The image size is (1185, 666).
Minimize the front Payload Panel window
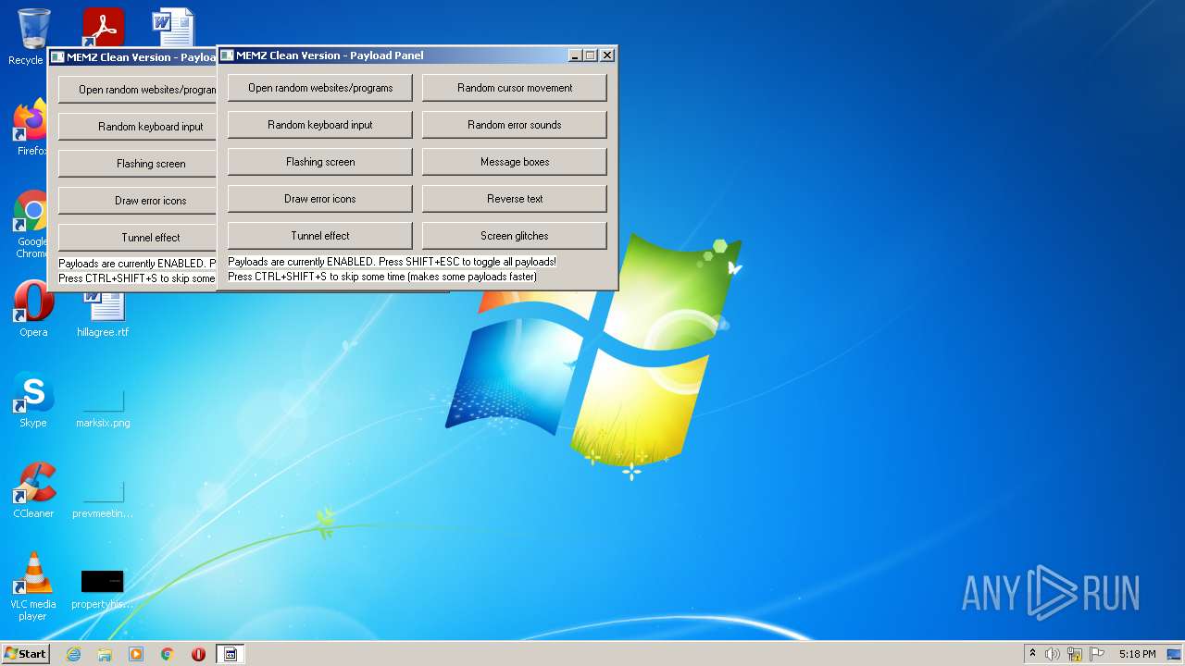point(575,55)
